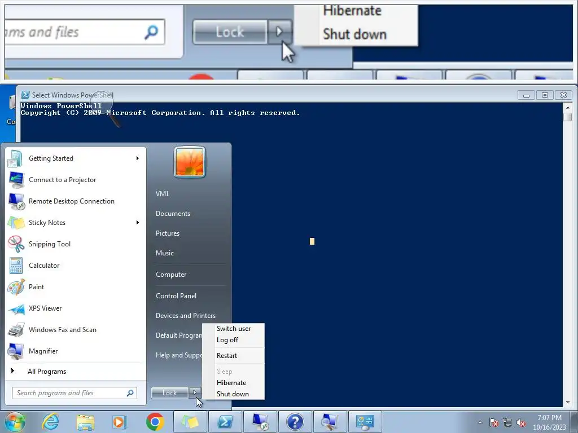
Task: Open Paint from the Start menu
Action: point(76,287)
